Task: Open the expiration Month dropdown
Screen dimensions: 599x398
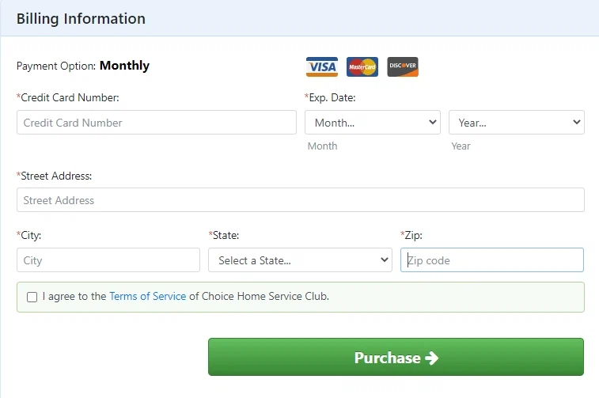Action: (372, 123)
